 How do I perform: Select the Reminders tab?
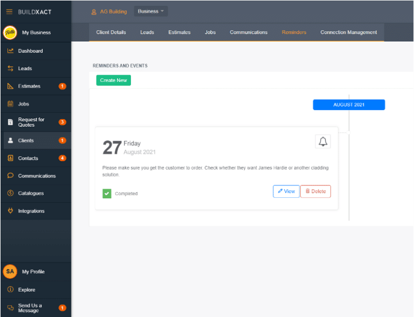[294, 32]
